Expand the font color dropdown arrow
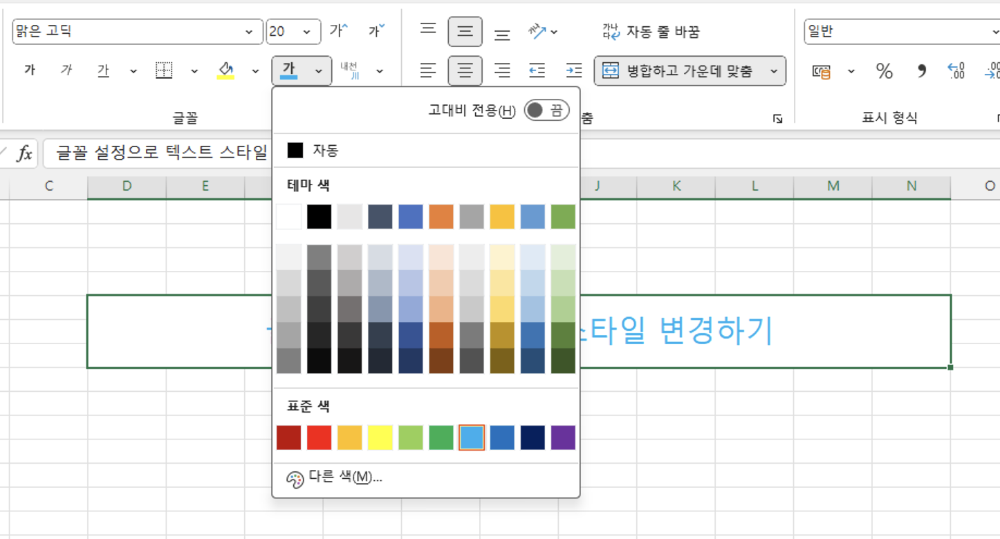Screen dimensions: 1000x539 (x=319, y=70)
